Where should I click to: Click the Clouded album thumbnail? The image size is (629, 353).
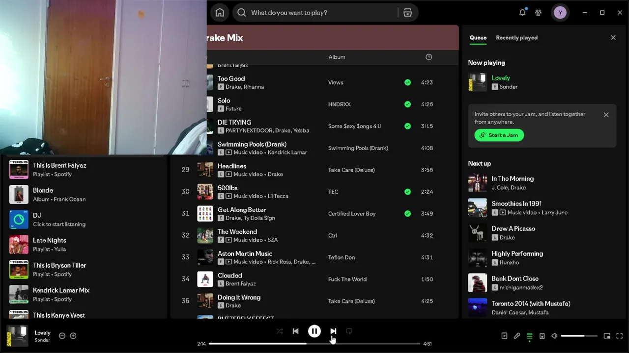pos(205,279)
